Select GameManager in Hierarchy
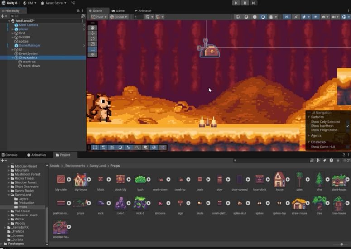Screen dimensions: 351x249 tap(29, 45)
